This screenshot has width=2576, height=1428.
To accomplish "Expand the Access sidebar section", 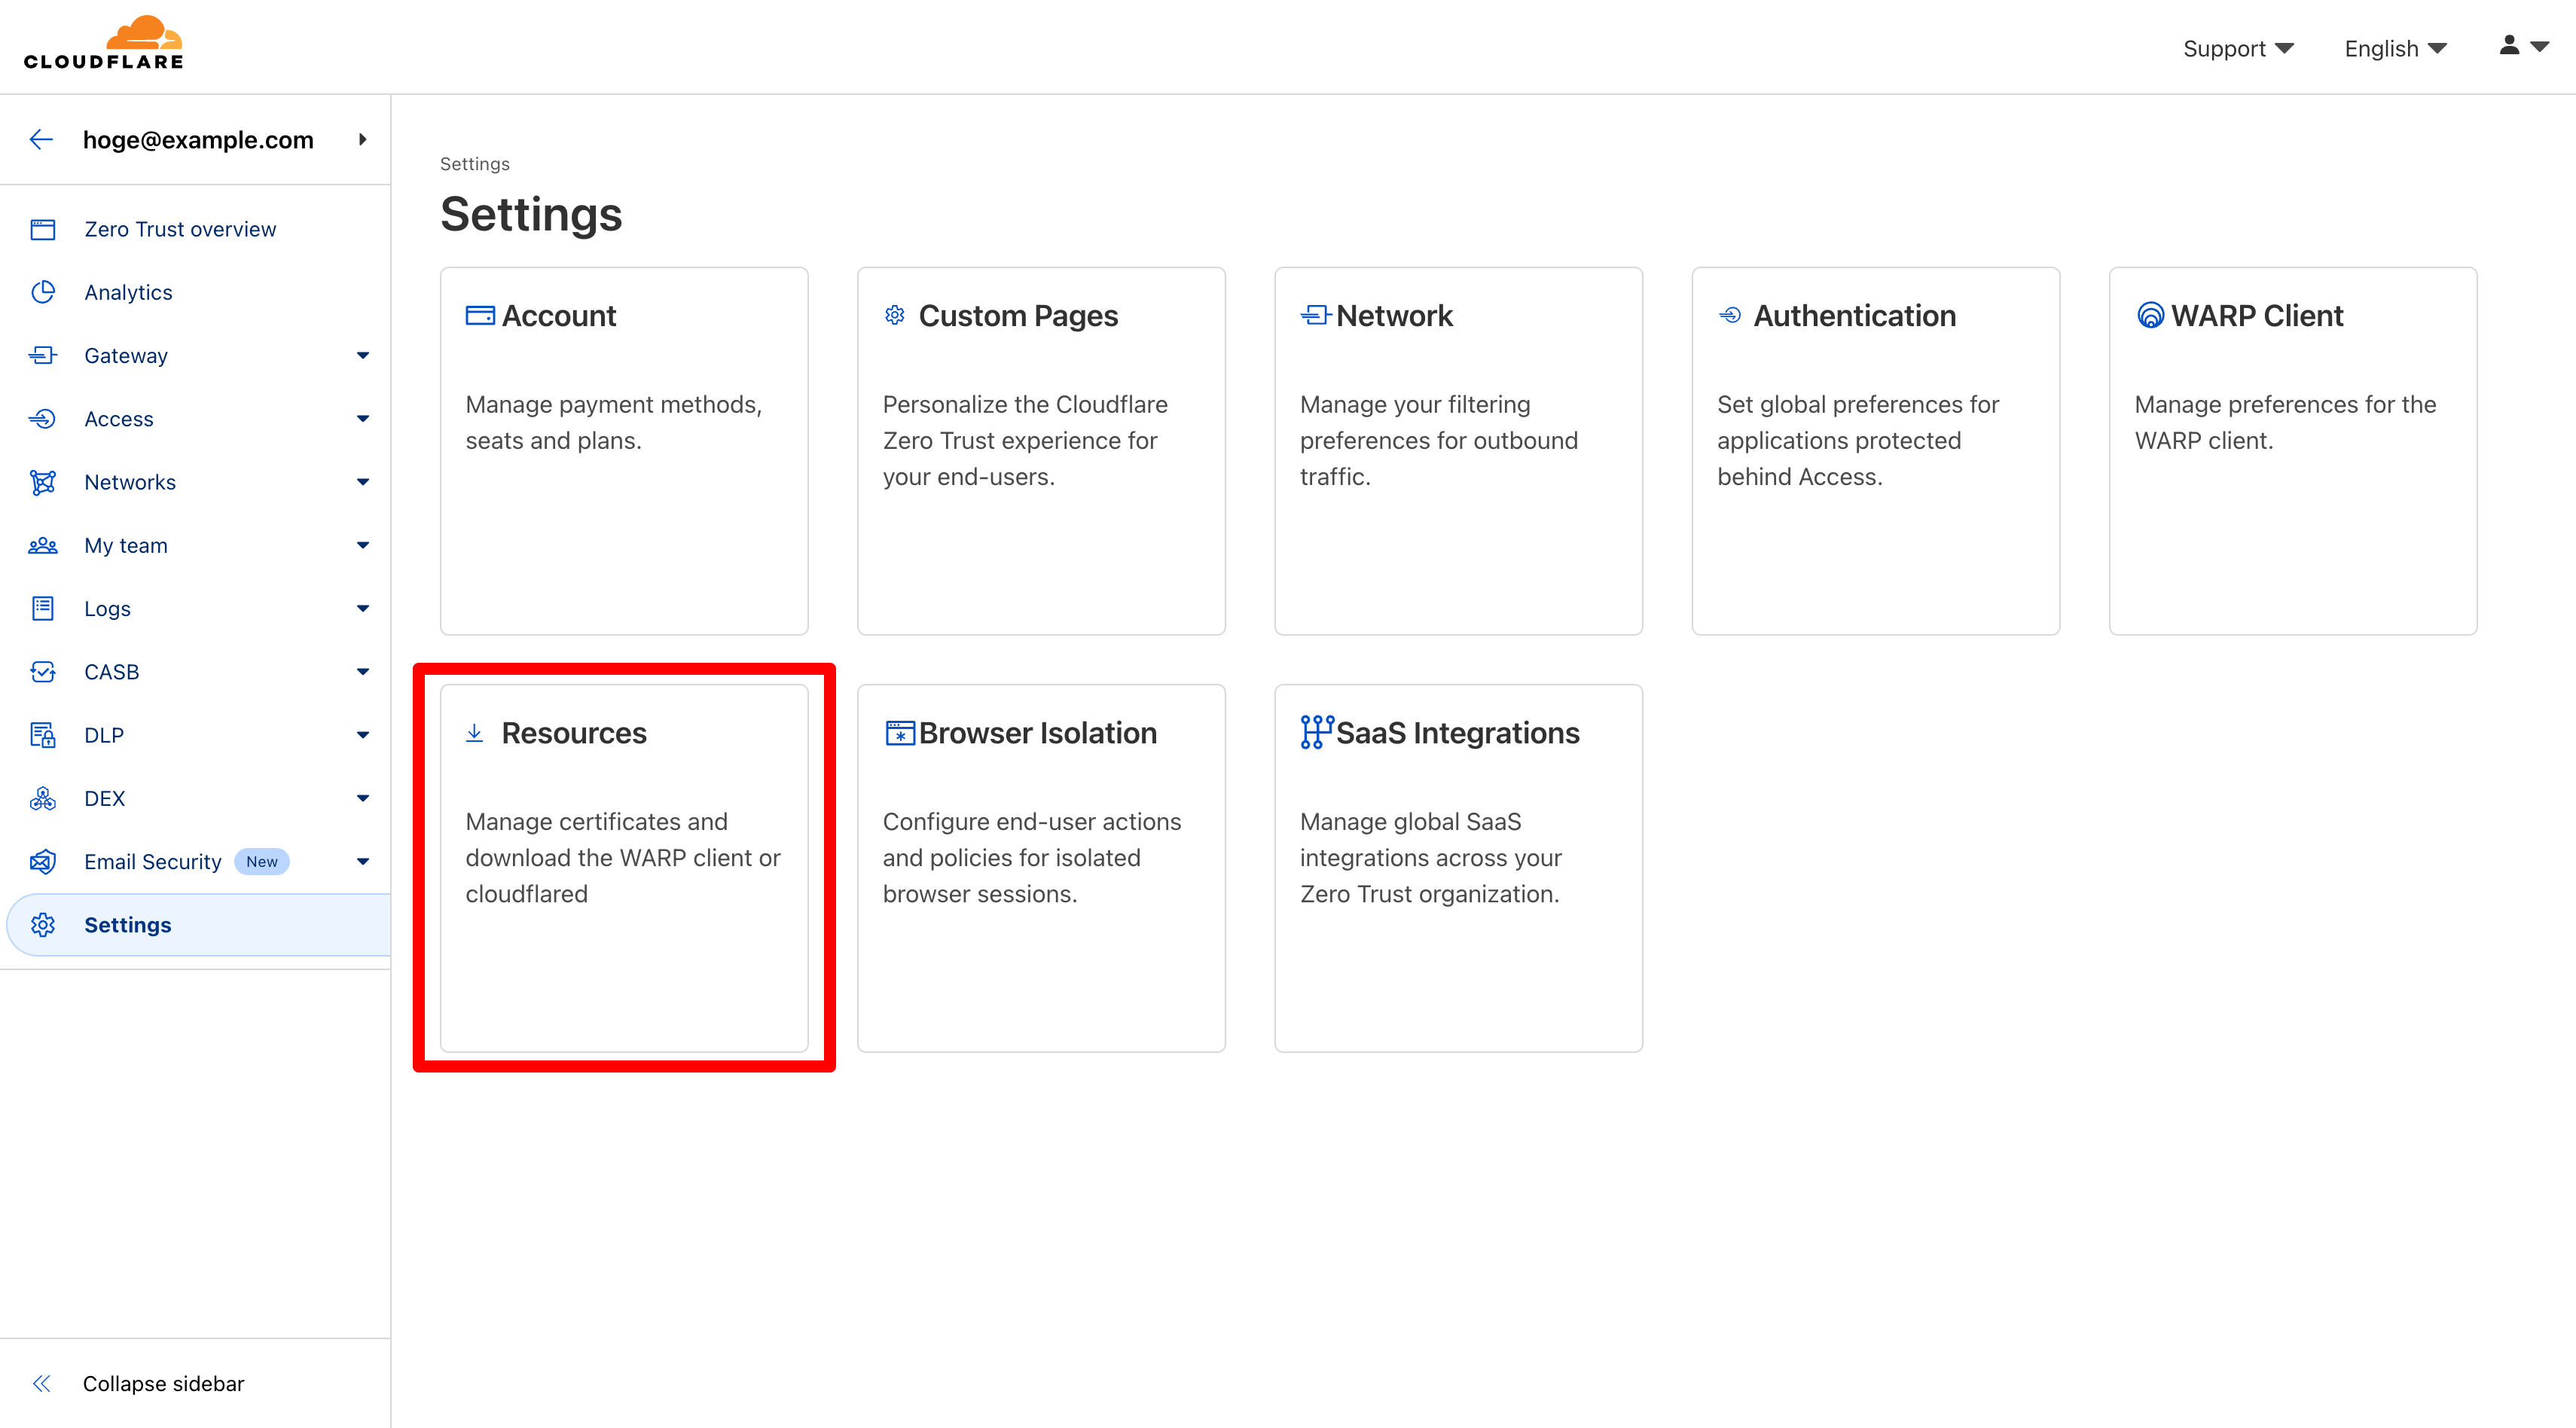I will [x=363, y=419].
